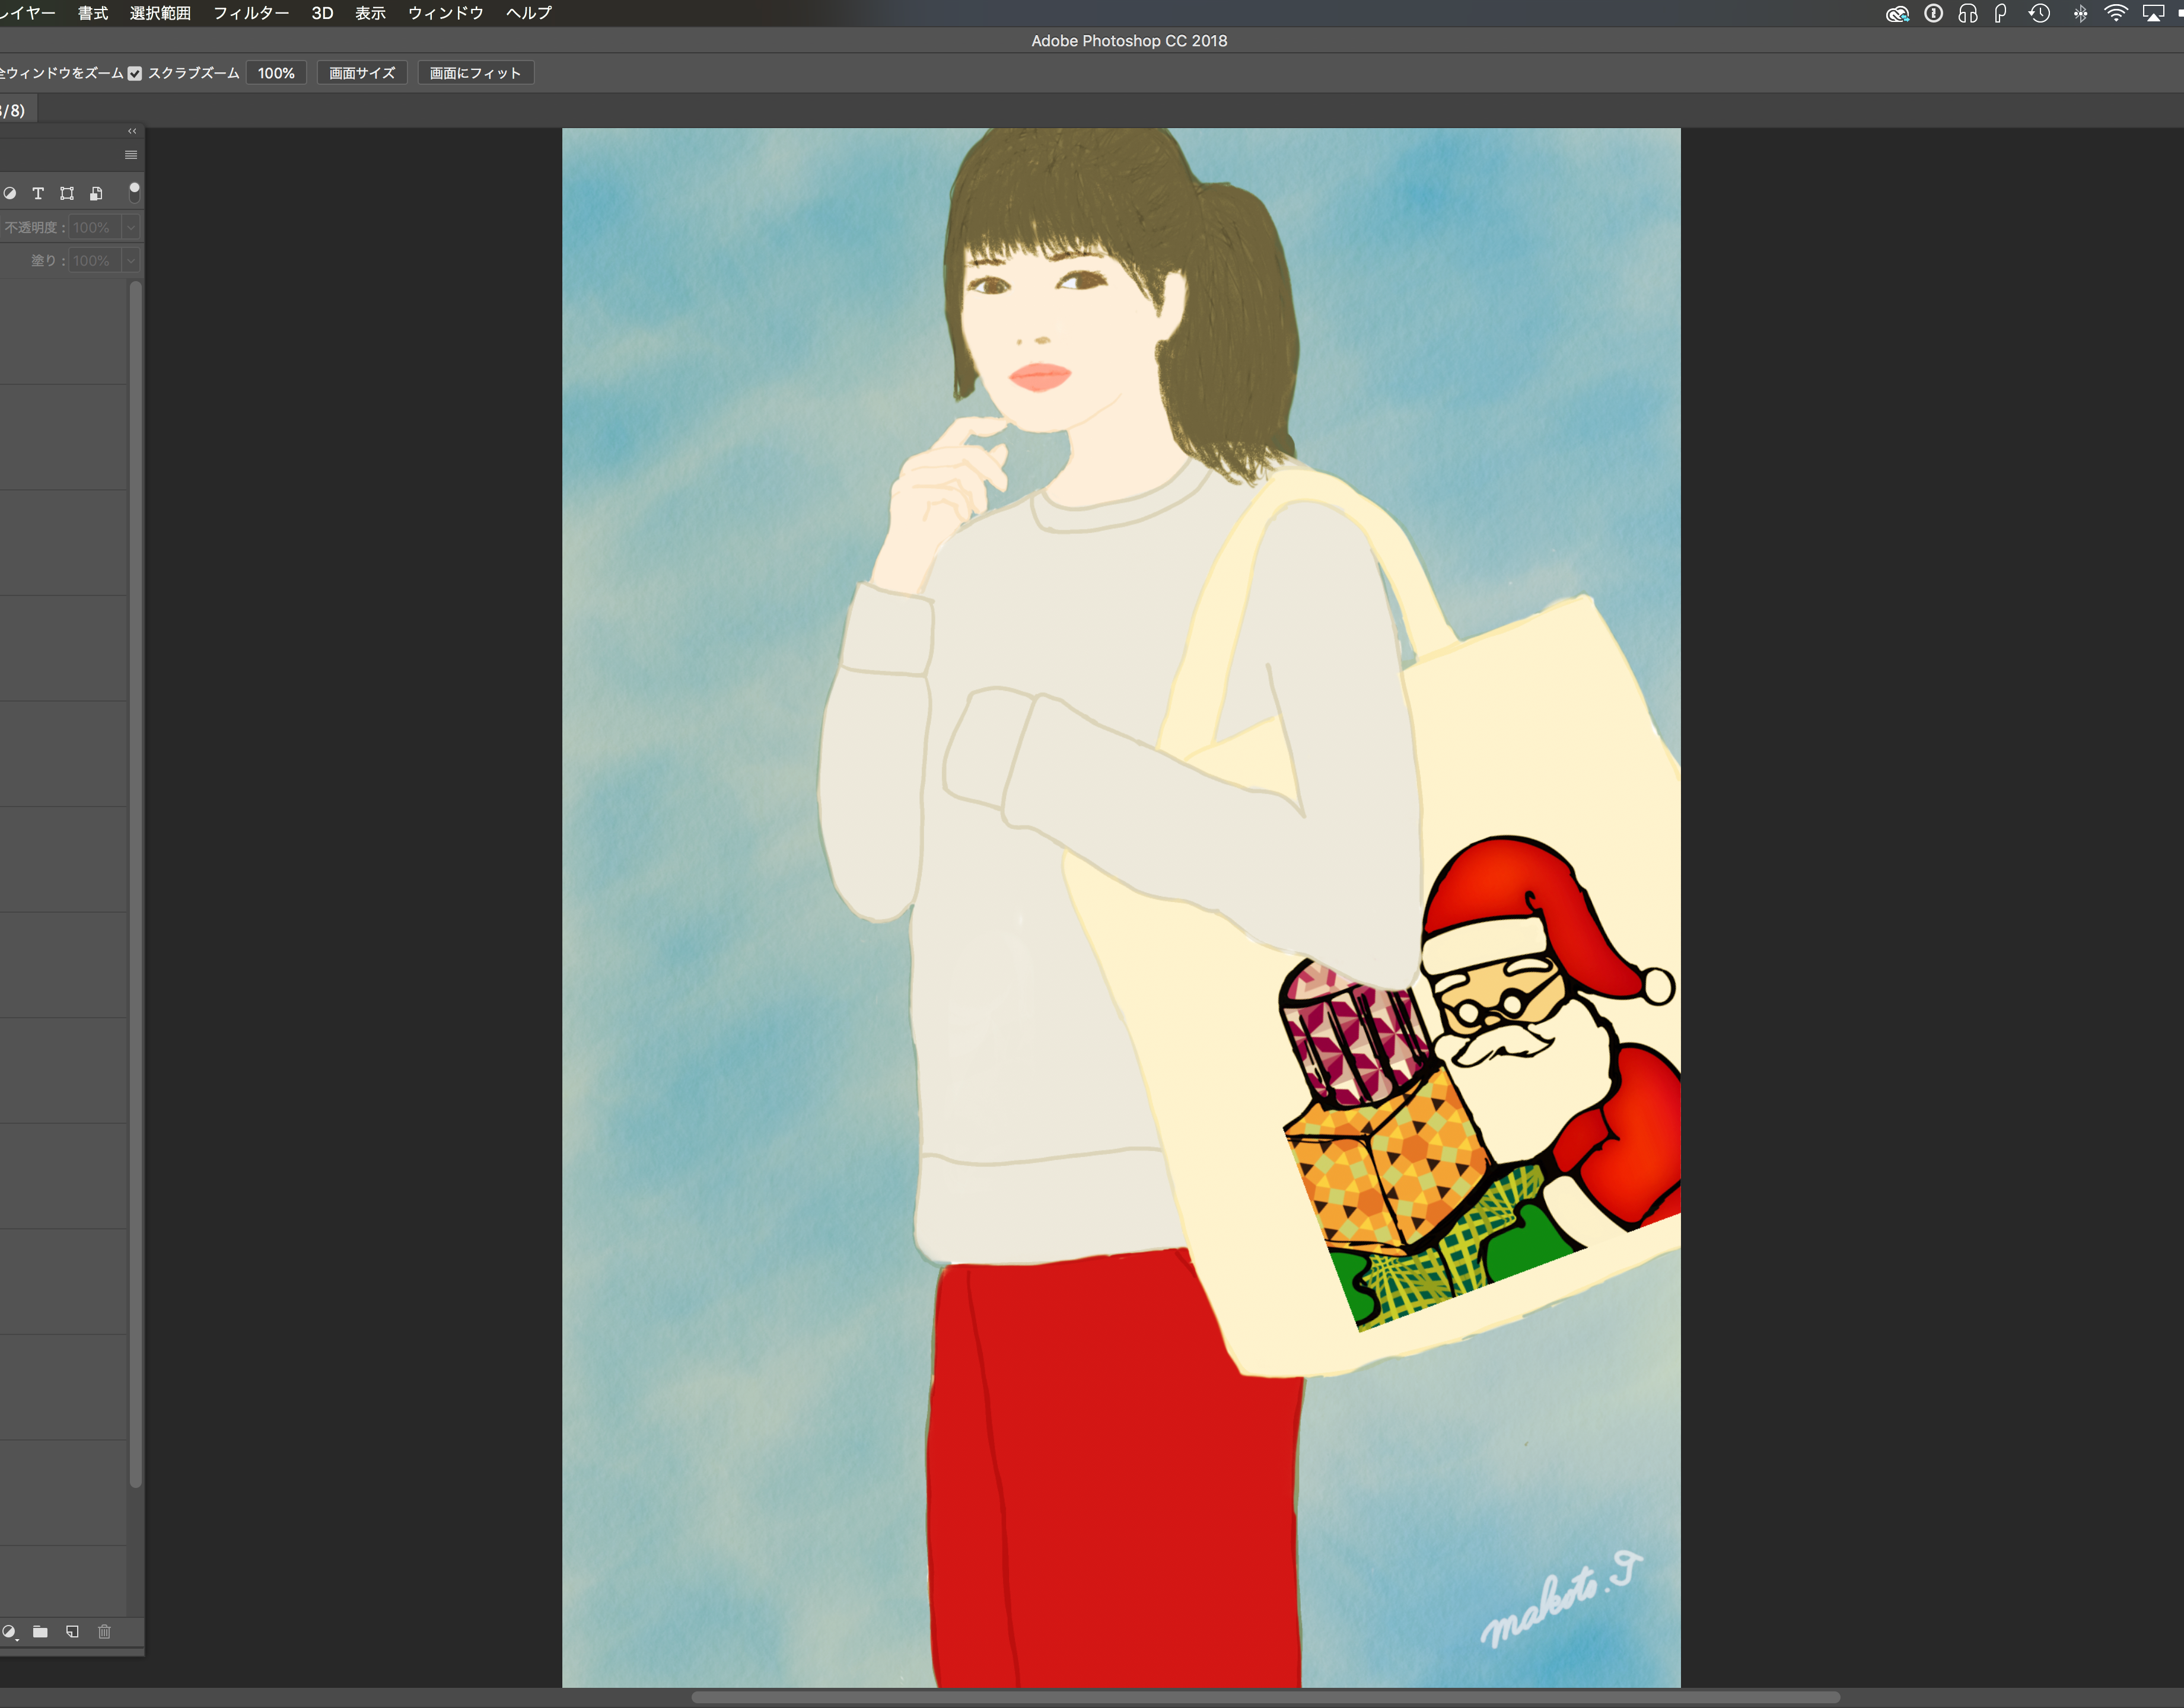The width and height of the screenshot is (2184, 1708).
Task: Click the P-shaped menu bar icon
Action: pos(2000,13)
